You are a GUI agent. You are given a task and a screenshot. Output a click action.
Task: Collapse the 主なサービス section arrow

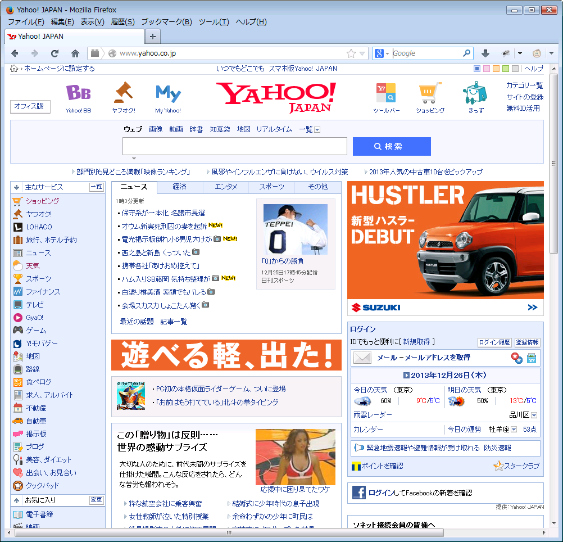pos(16,187)
